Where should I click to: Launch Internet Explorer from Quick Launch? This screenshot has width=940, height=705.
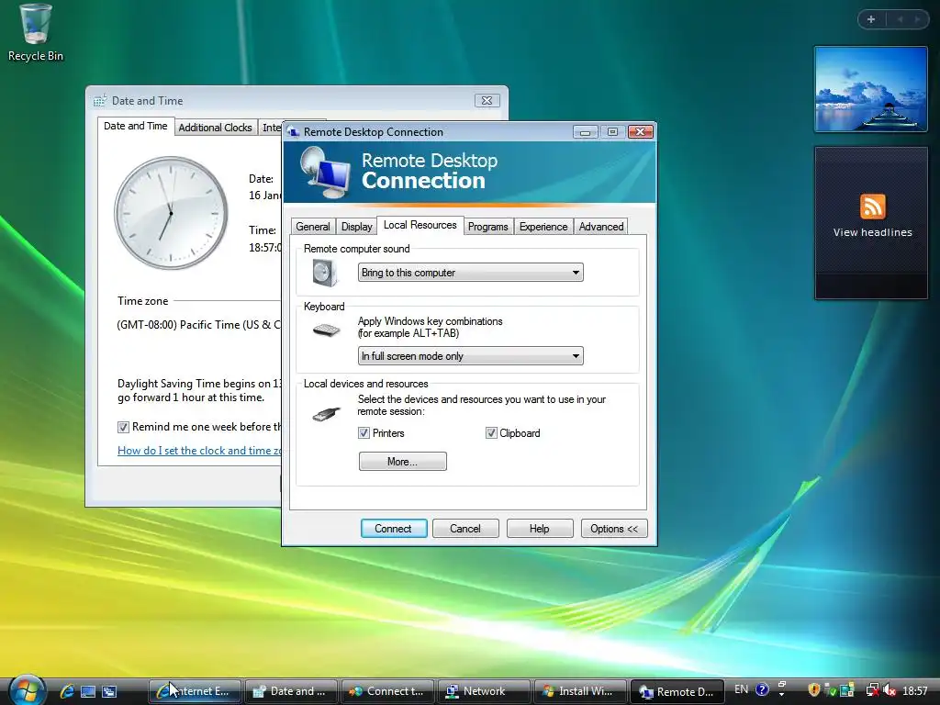point(67,691)
